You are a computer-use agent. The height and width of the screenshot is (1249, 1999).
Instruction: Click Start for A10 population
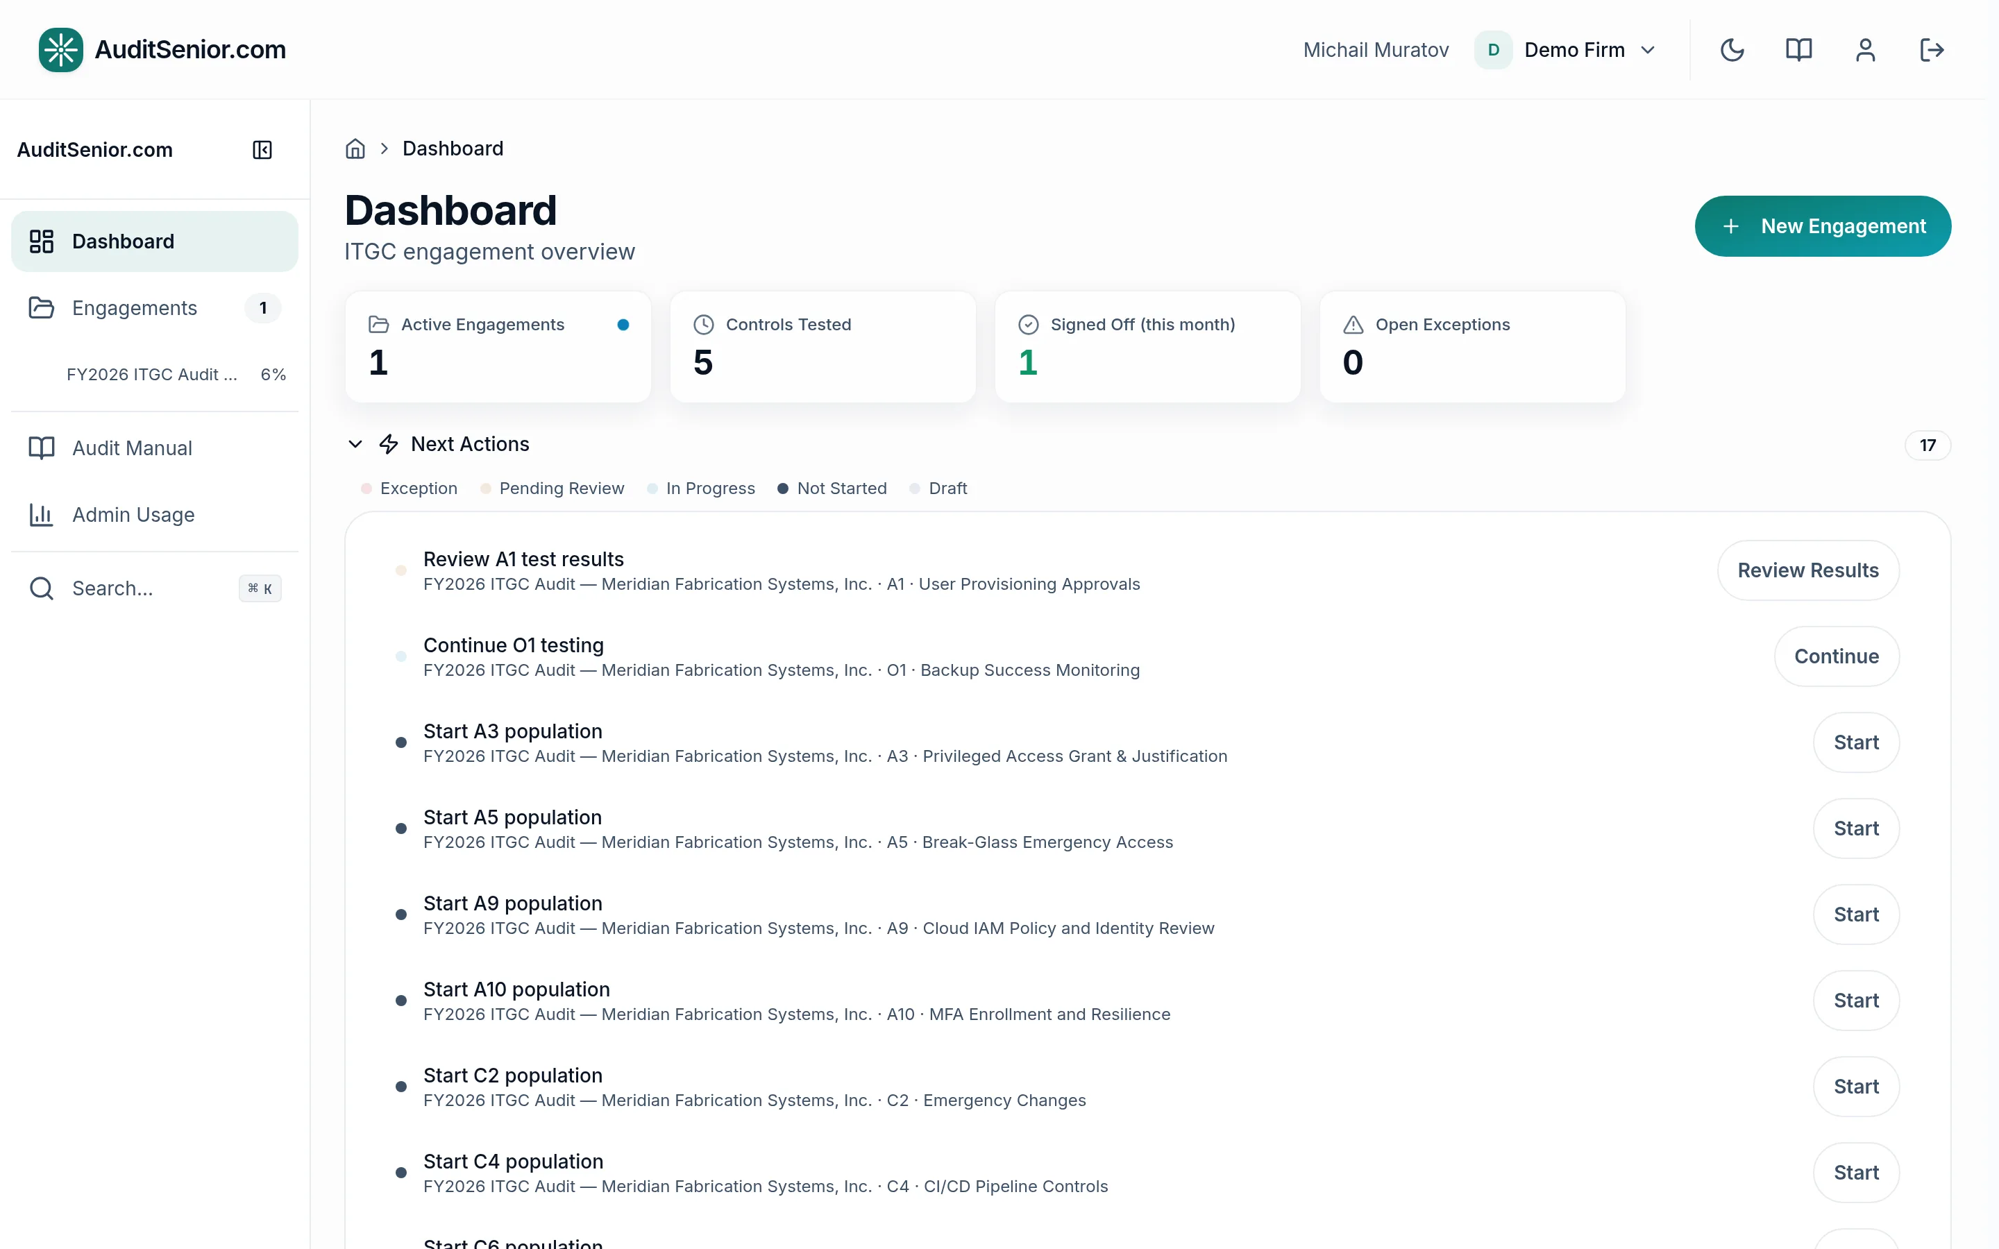coord(1856,1001)
